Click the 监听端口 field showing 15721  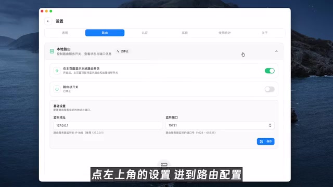pyautogui.click(x=220, y=125)
